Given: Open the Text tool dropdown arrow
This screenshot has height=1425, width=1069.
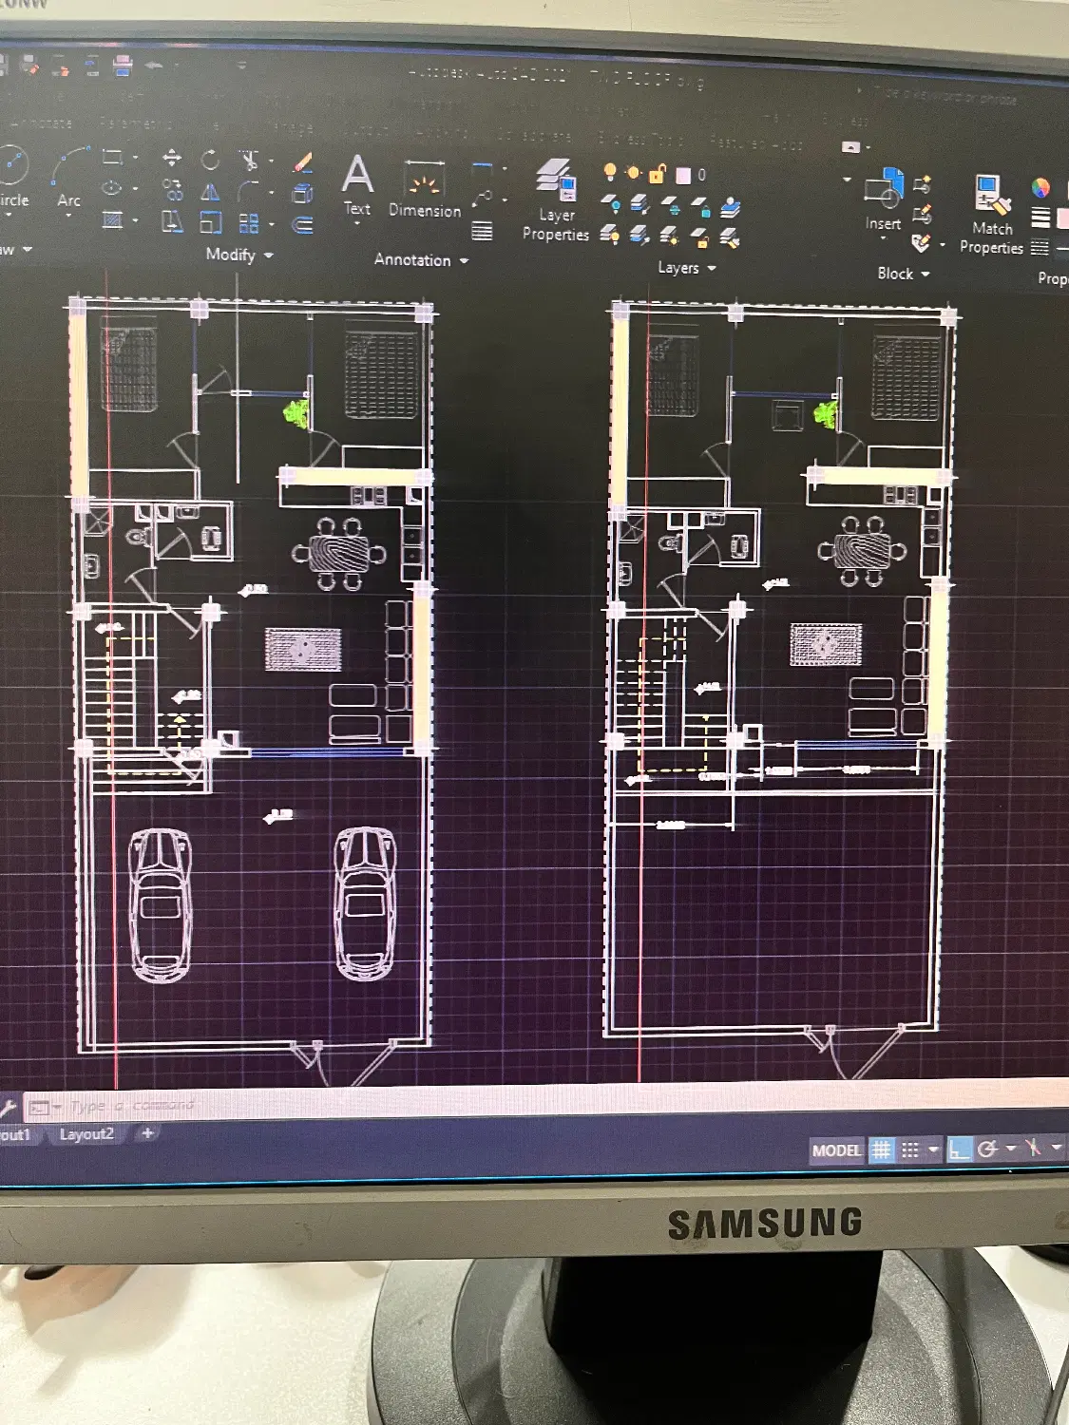Looking at the screenshot, I should coord(357,224).
